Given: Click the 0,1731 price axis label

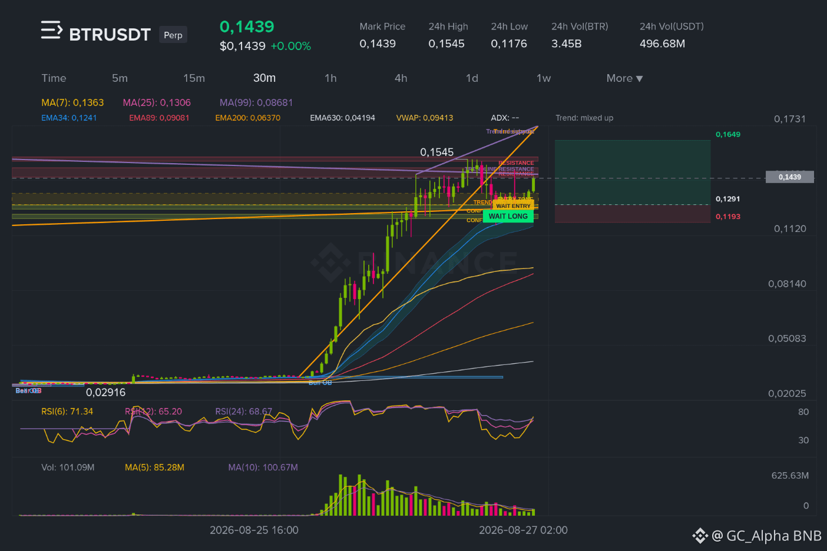Looking at the screenshot, I should click(x=789, y=119).
